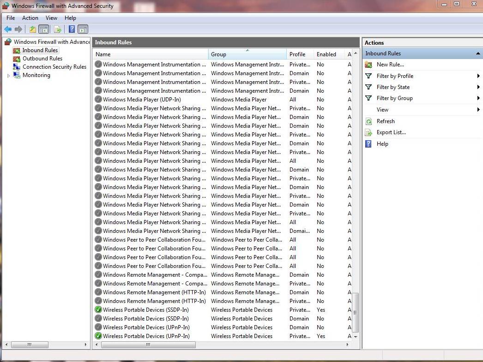Click the Help icon in Actions pane

tap(368, 143)
